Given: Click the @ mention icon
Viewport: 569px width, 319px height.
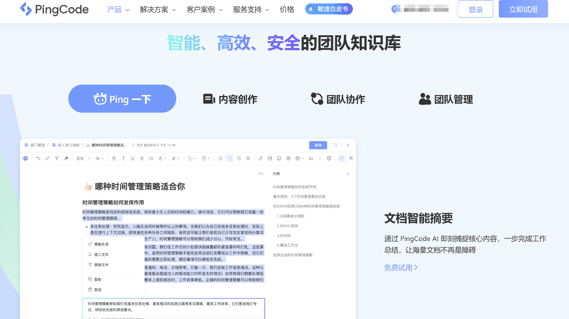Looking at the screenshot, I should (x=288, y=158).
